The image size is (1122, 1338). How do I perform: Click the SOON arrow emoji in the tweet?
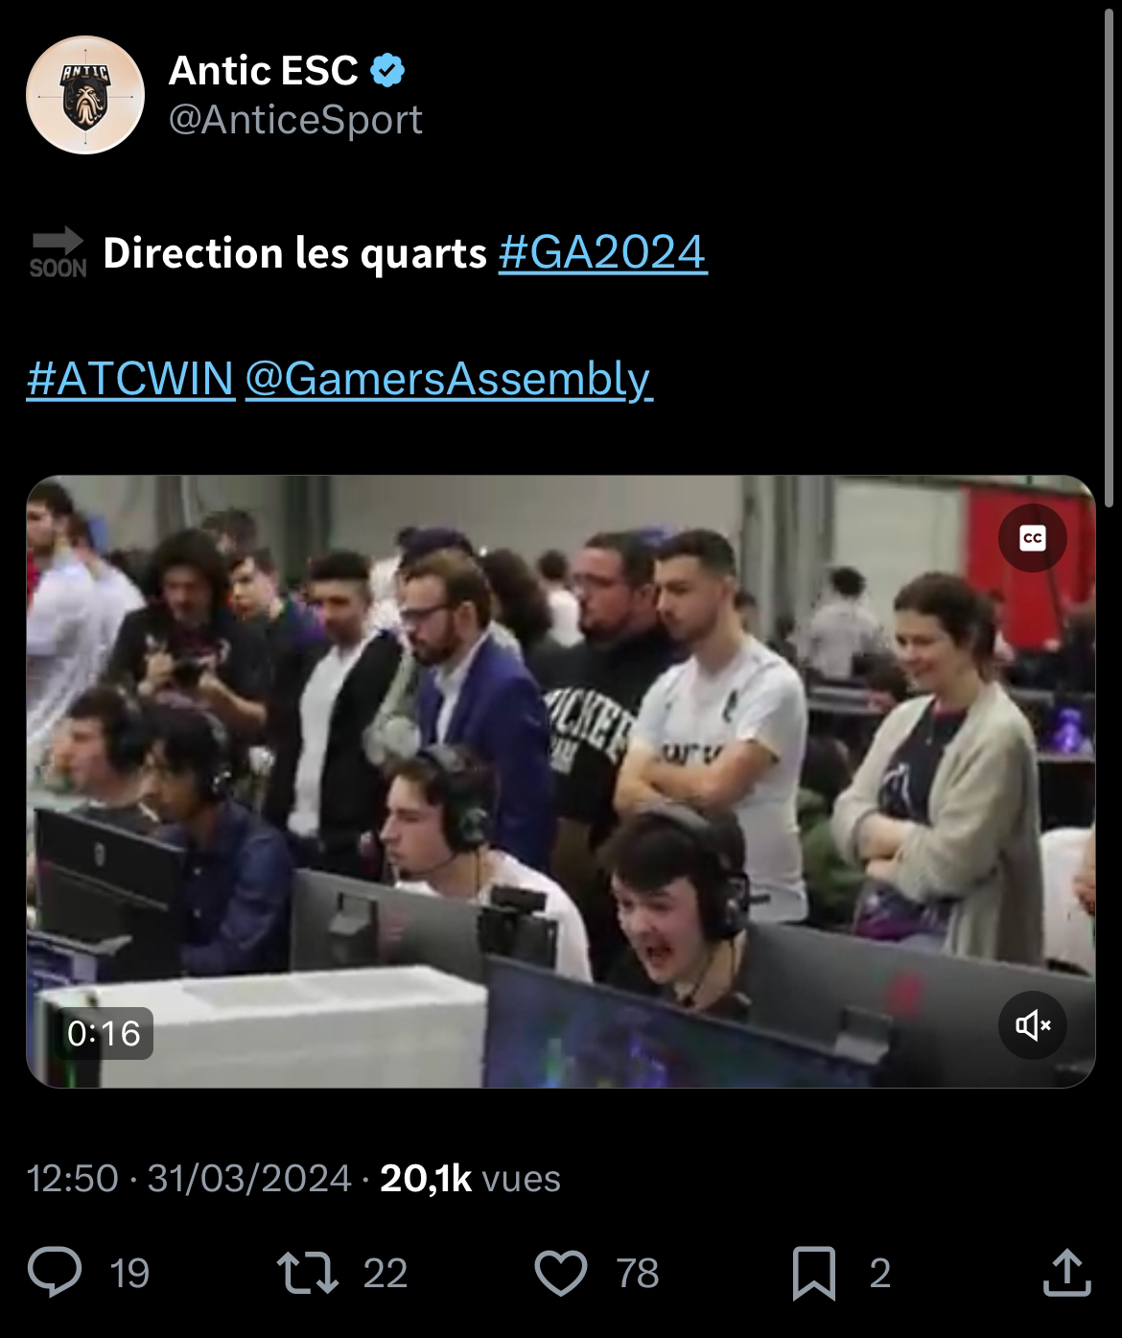58,253
